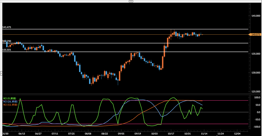Click the 07/25 date axis label
The image size is (262, 136).
point(72,134)
